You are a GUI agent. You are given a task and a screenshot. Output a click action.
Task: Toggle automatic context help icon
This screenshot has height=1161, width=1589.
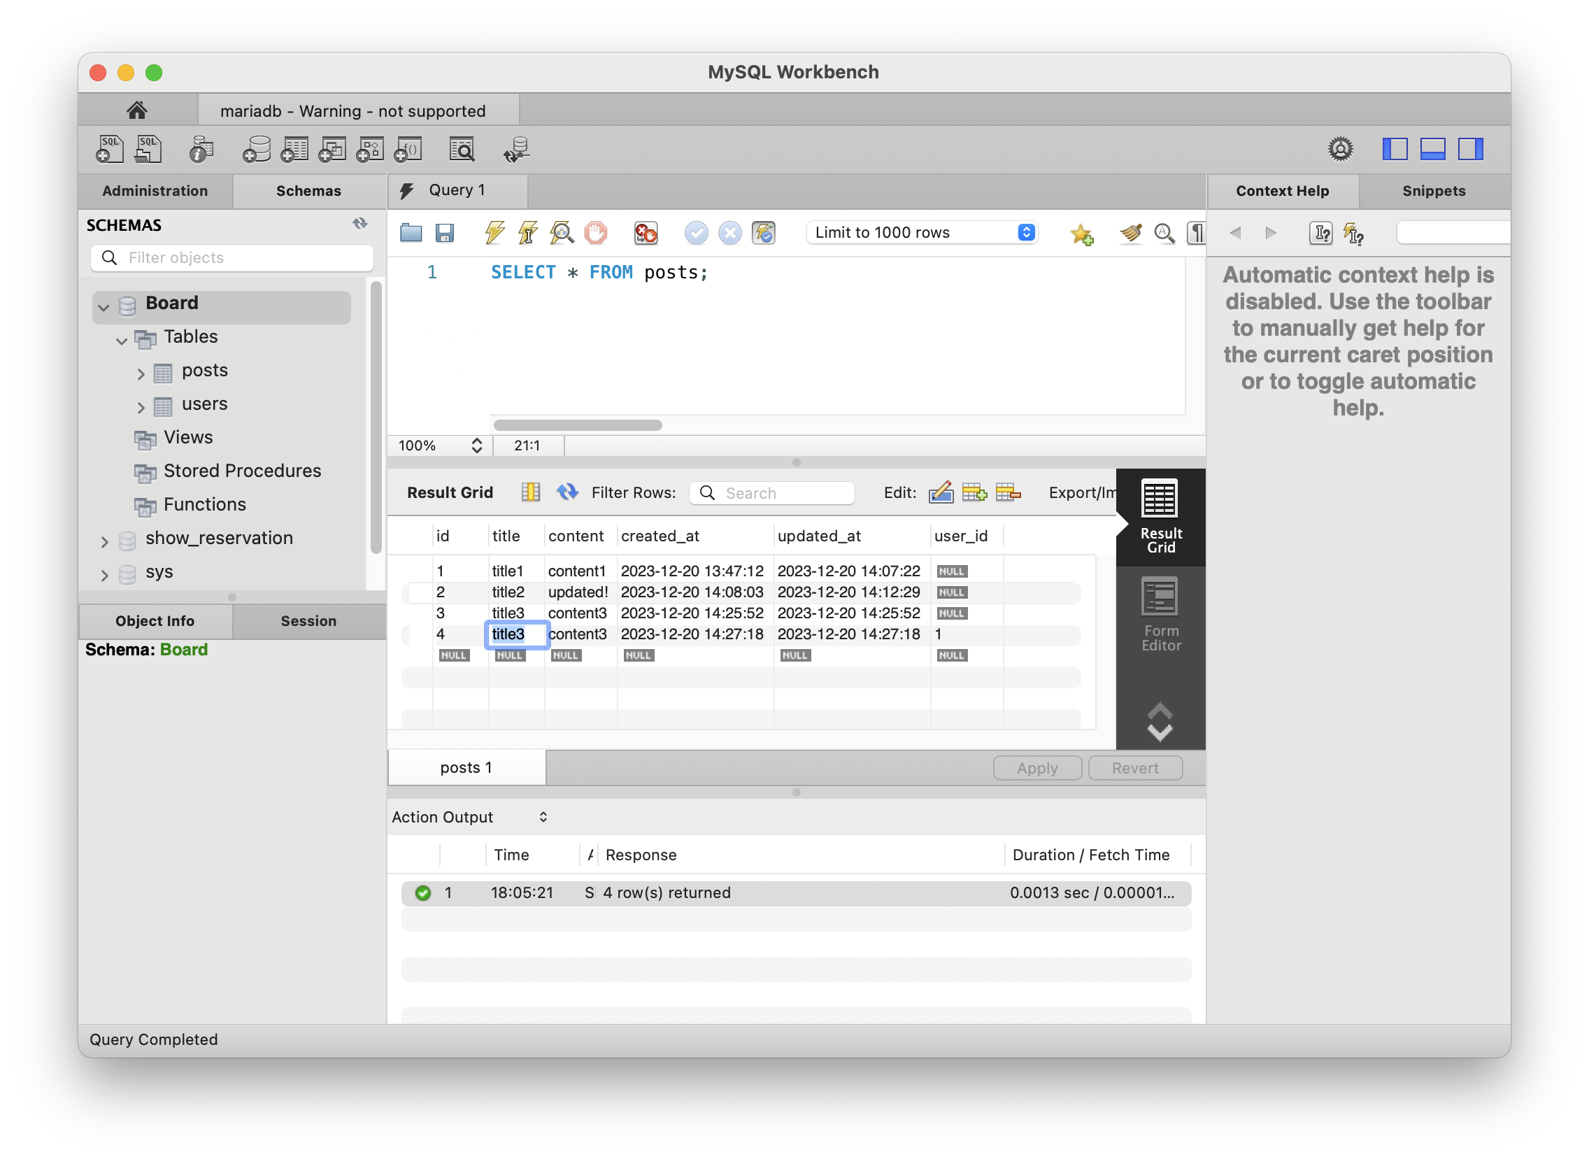(1353, 234)
